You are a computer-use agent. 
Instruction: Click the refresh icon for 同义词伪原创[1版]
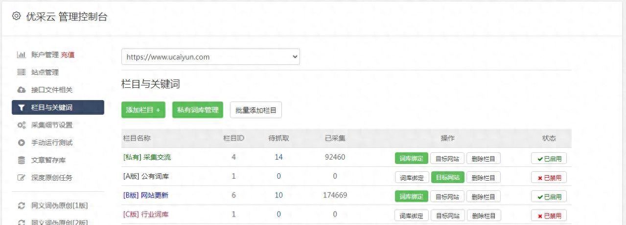pyautogui.click(x=21, y=205)
